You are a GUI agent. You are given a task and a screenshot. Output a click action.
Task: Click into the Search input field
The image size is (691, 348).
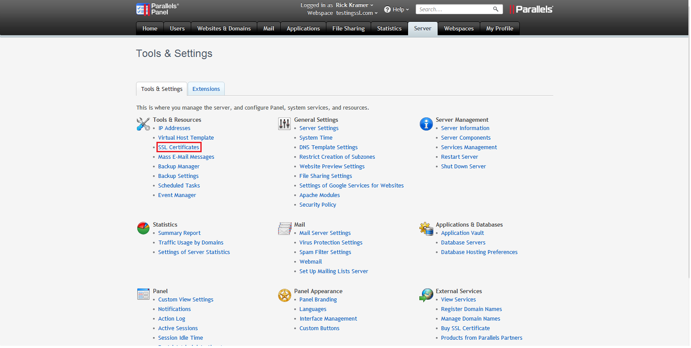click(454, 10)
